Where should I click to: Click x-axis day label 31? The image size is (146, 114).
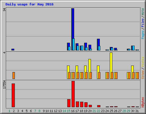(137, 111)
